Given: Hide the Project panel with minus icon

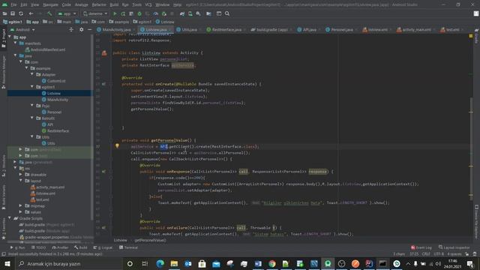Looking at the screenshot, I should pyautogui.click(x=90, y=30).
